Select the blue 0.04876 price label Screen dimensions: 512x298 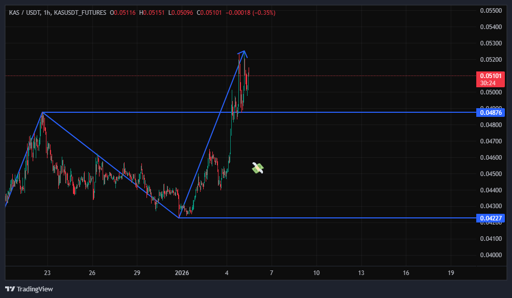pos(490,112)
